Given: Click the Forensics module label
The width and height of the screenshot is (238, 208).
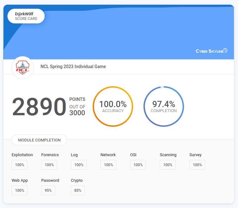Looking at the screenshot, I should 50,155.
